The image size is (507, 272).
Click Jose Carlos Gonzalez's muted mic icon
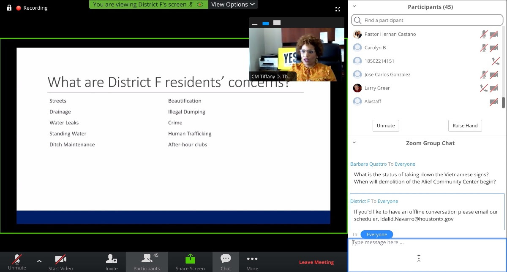click(x=484, y=75)
